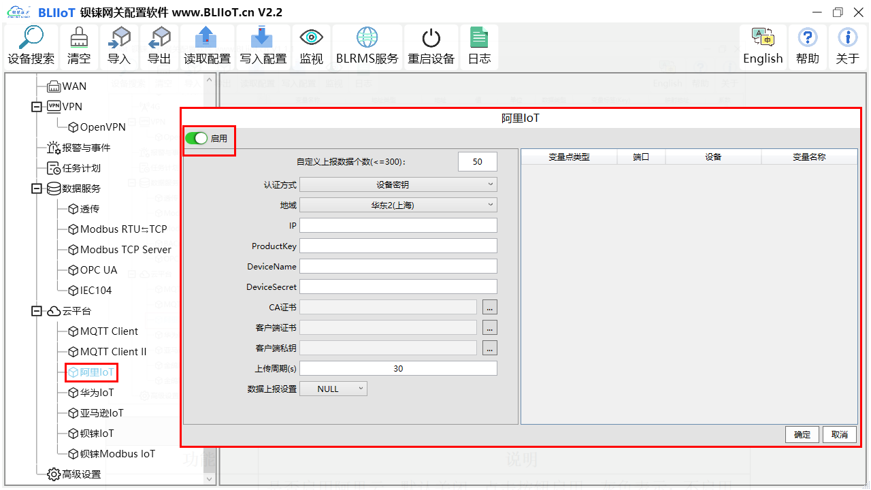
Task: Select the MQTT Client II node
Action: (x=108, y=352)
